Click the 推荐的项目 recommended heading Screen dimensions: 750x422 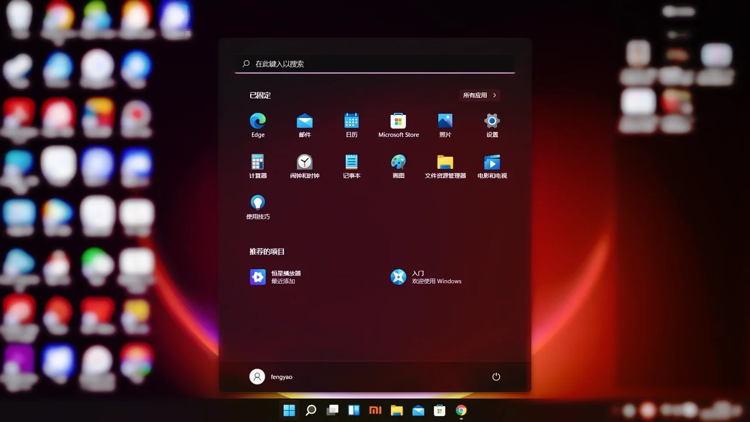click(267, 251)
